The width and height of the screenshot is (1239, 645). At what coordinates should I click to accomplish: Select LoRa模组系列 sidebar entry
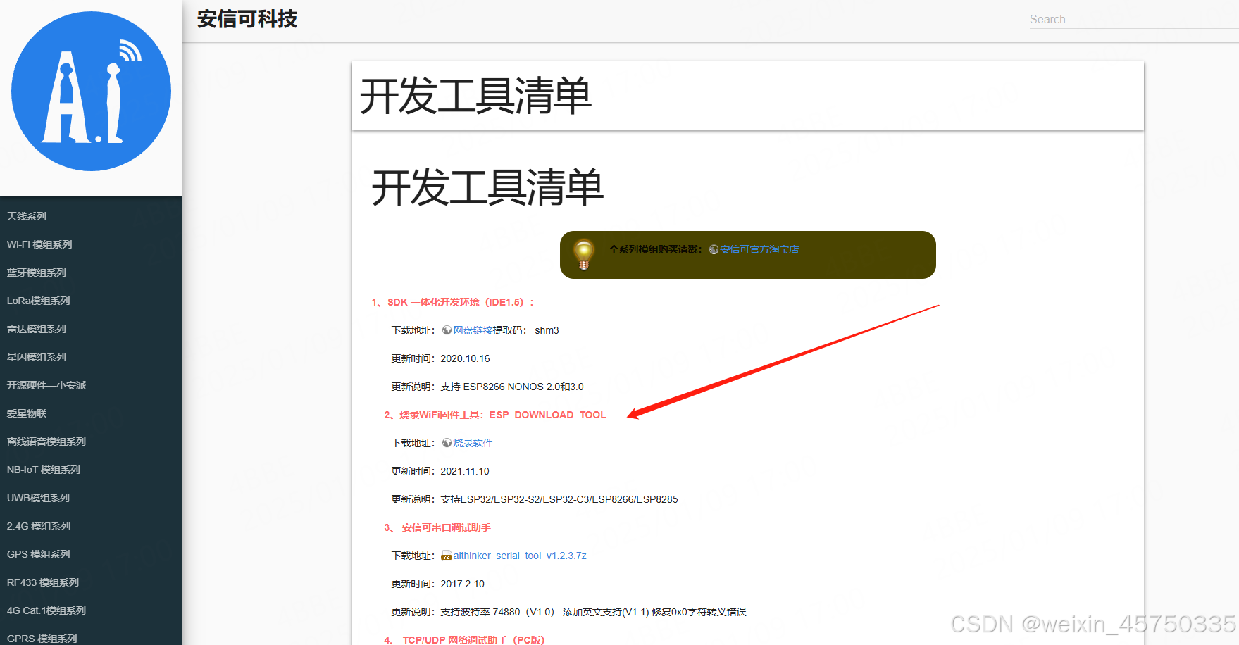tap(38, 301)
